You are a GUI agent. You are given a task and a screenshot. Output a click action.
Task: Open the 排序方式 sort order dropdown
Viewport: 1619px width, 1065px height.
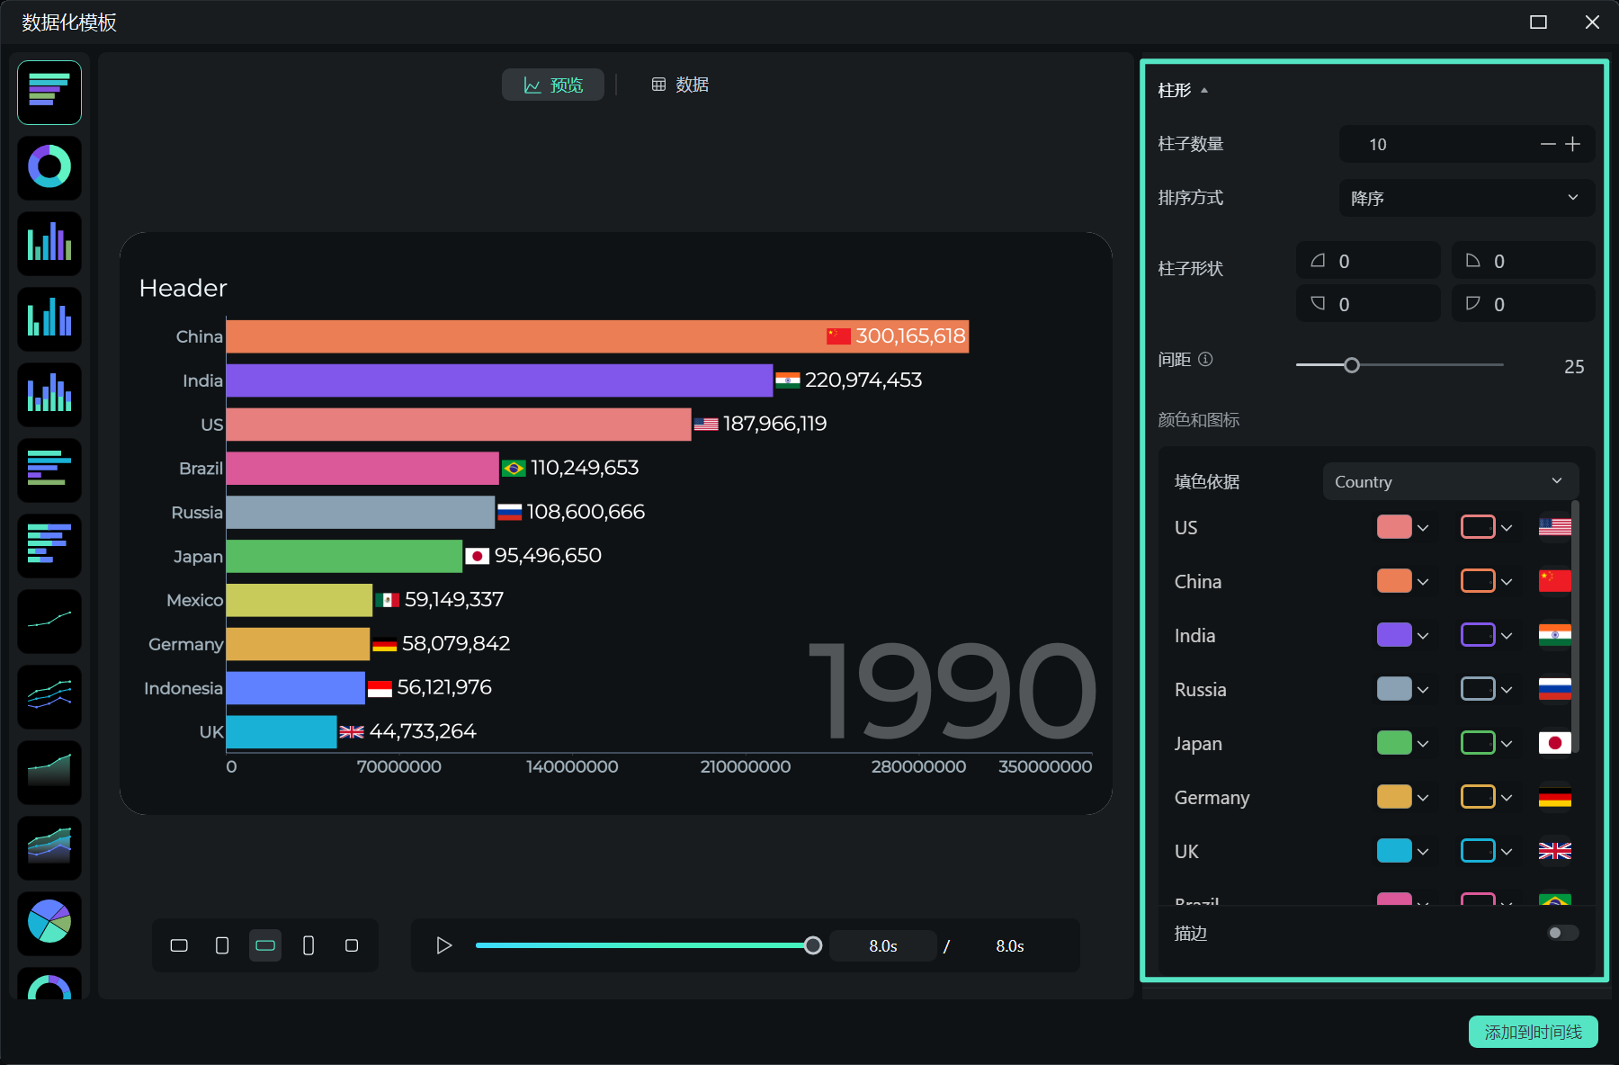(1466, 198)
